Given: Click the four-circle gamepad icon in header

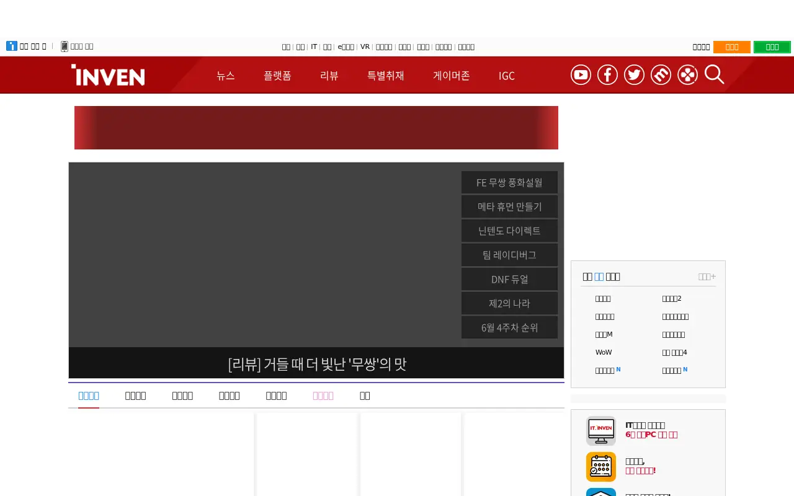Looking at the screenshot, I should 687,75.
